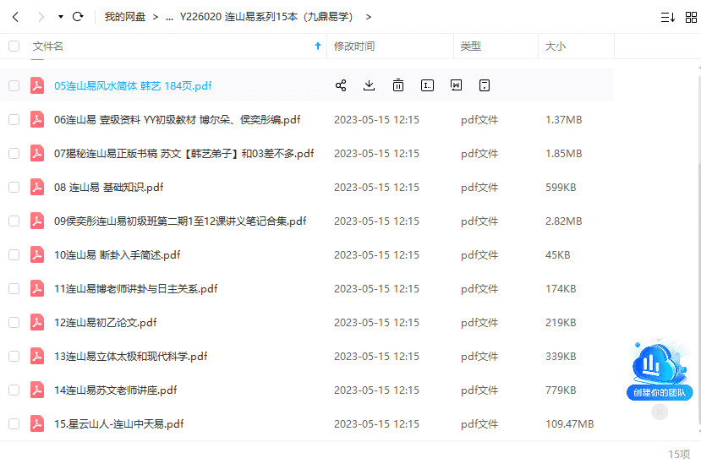The width and height of the screenshot is (701, 464).
Task: Switch view with the grid icon at top right
Action: 689,17
